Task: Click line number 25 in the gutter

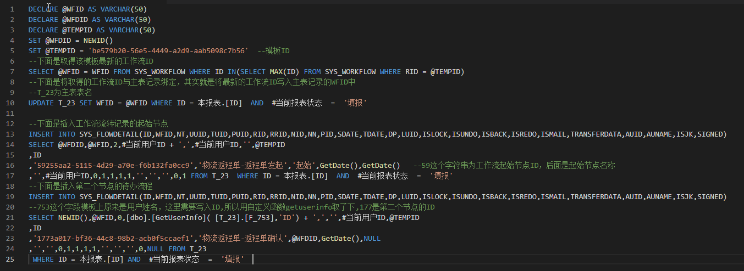Action: (x=10, y=259)
